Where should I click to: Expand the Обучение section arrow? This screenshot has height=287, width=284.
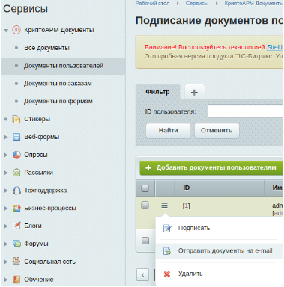tap(6, 280)
